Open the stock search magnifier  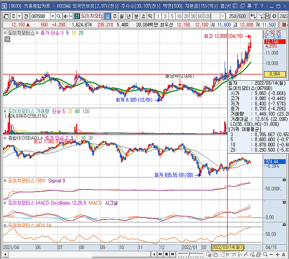tap(59, 17)
